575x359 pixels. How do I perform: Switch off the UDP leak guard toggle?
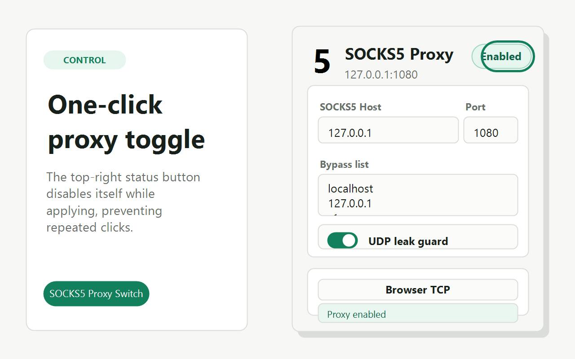[342, 241]
